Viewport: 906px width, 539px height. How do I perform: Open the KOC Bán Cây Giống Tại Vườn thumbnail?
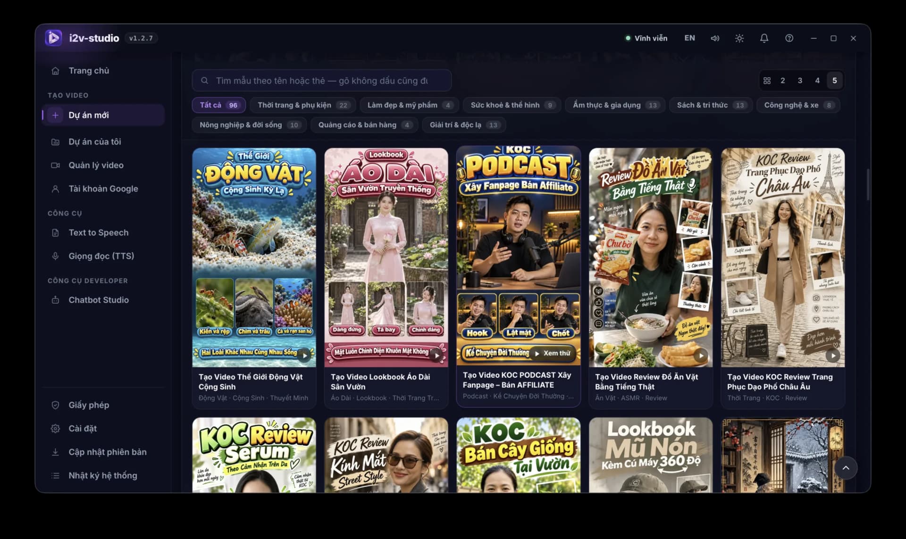[x=518, y=455]
